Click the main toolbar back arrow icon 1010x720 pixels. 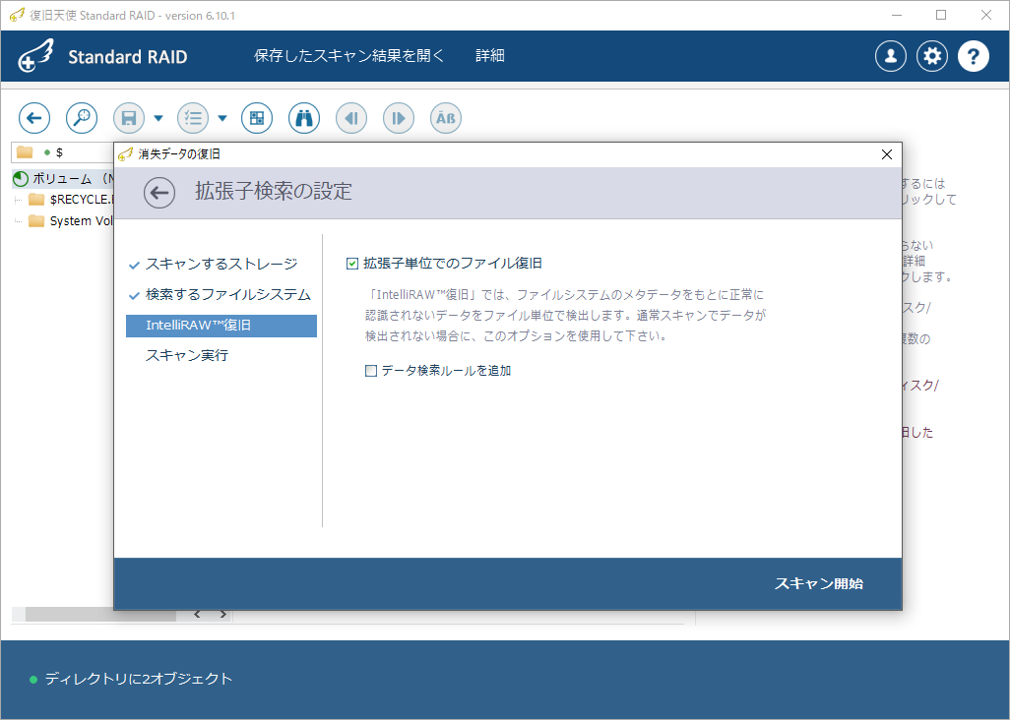(x=34, y=118)
